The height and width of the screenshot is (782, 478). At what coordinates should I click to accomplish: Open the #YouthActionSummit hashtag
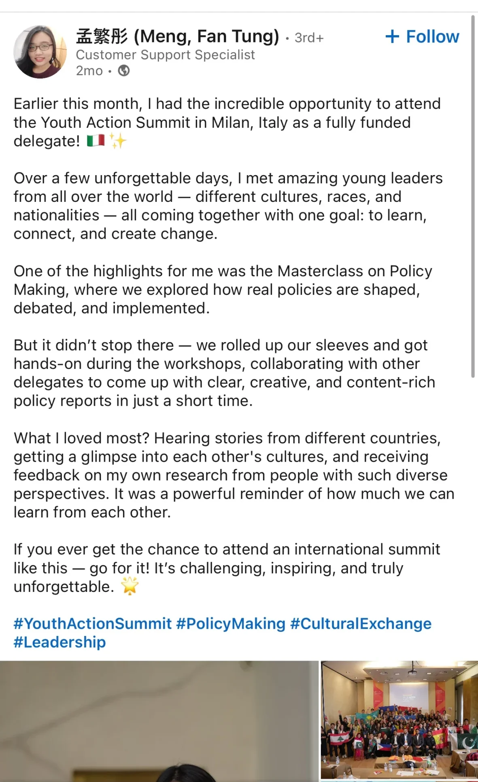[x=93, y=623]
